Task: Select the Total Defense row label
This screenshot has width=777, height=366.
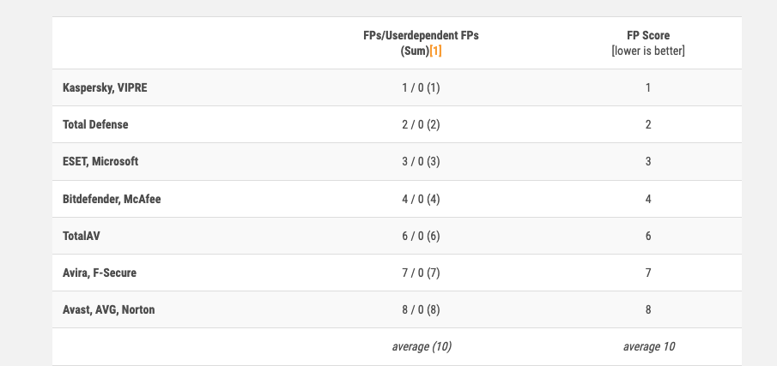Action: (95, 124)
